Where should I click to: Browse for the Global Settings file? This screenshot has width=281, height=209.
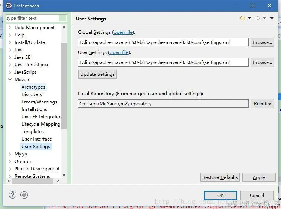(x=262, y=42)
